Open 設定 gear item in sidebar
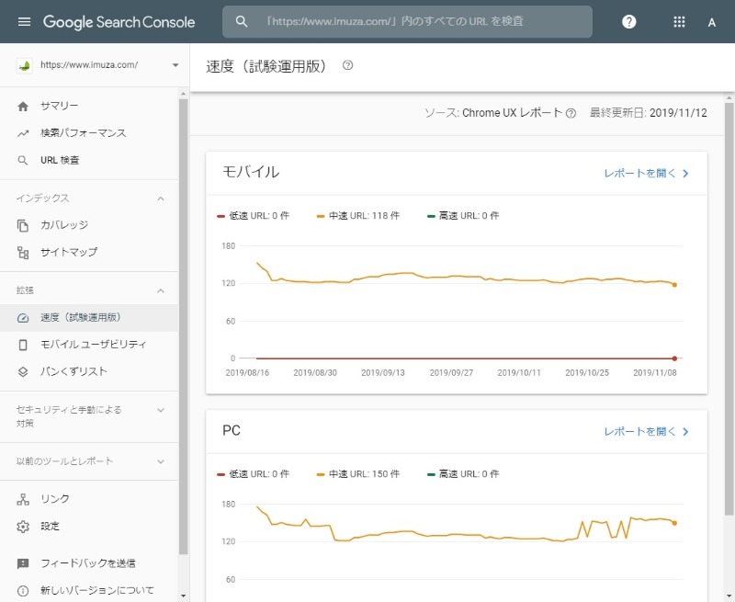Image resolution: width=735 pixels, height=602 pixels. (89, 526)
